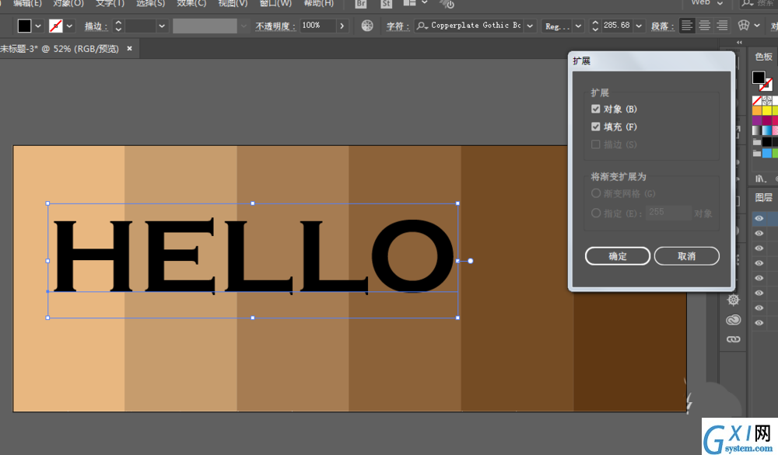The image size is (778, 455).
Task: Switch to the 色板 panel tab
Action: (764, 57)
